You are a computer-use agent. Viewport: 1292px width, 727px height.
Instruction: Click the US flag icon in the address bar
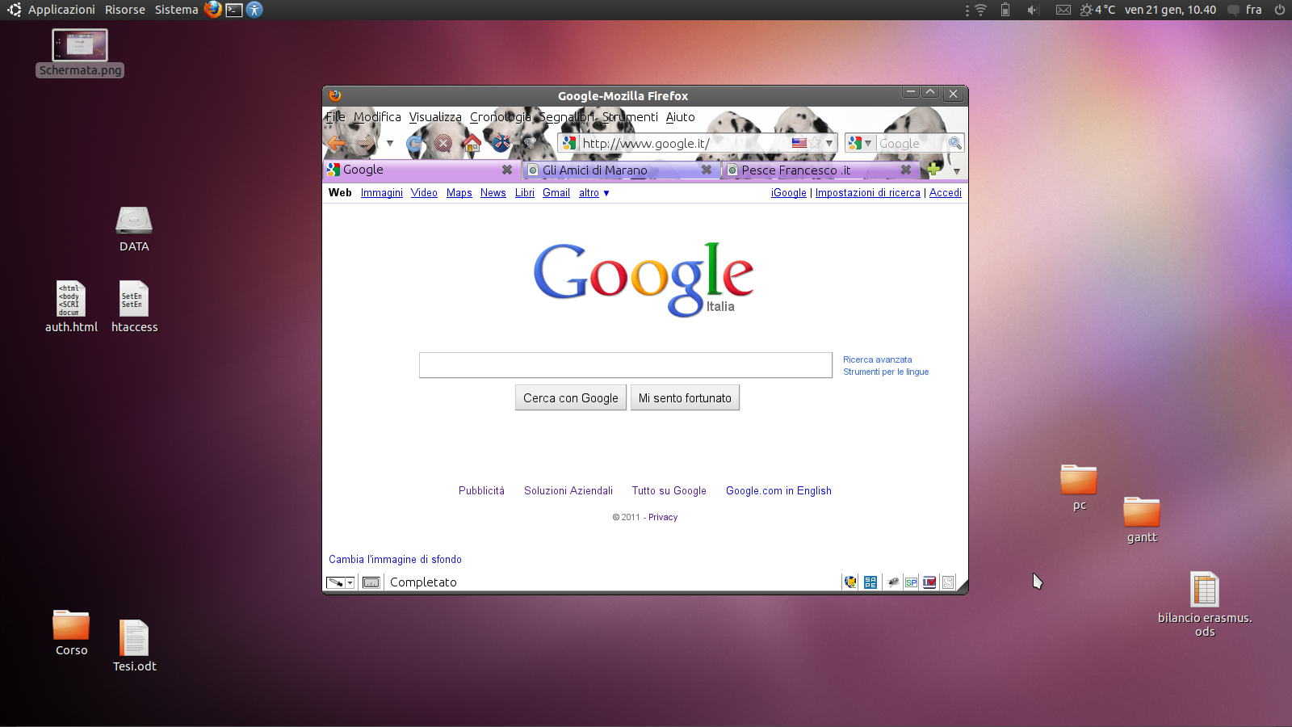pos(799,143)
